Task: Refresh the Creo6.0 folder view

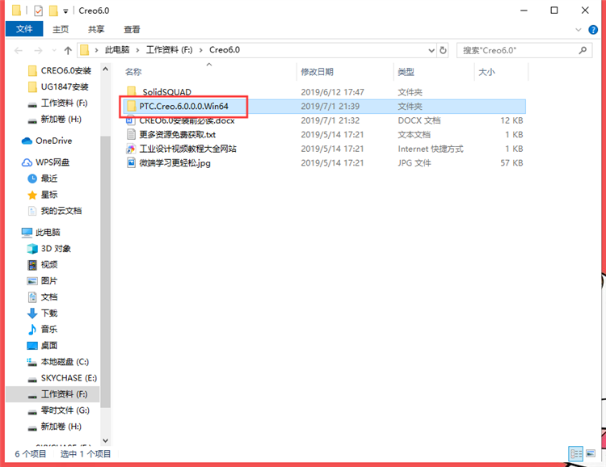Action: 444,50
